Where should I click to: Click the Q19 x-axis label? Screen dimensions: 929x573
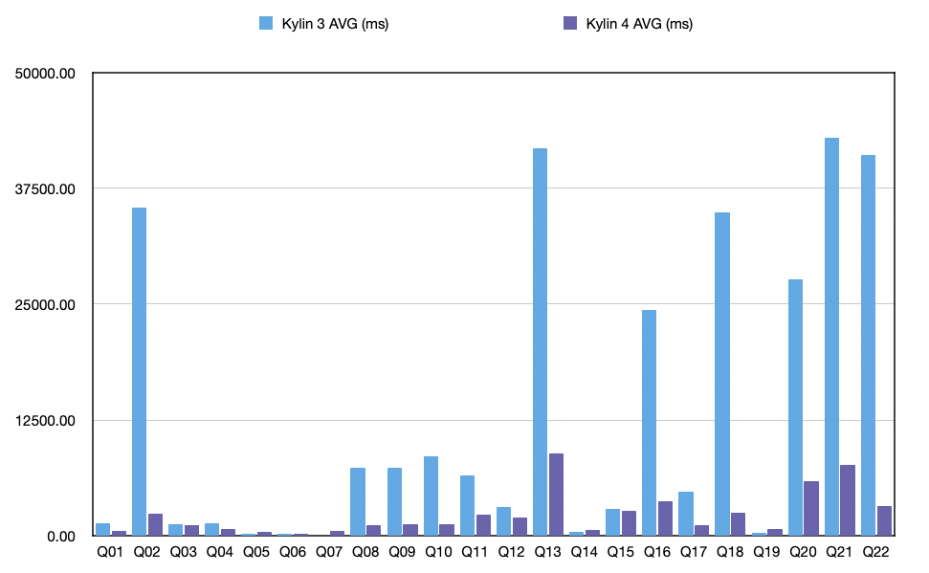coord(766,552)
